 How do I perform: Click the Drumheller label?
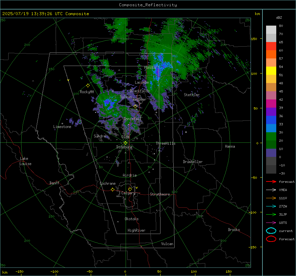[x=193, y=162]
